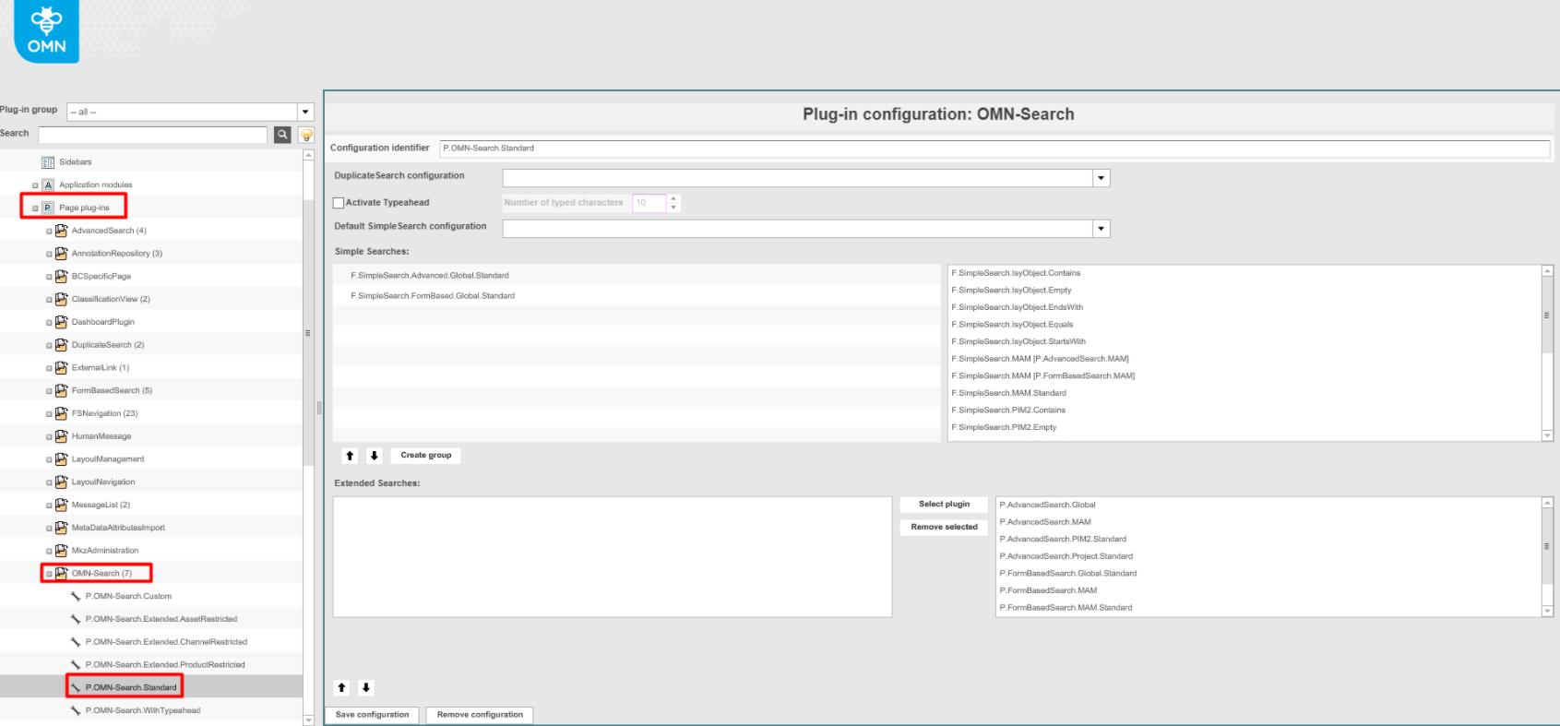The height and width of the screenshot is (726, 1560).
Task: Click the BCSpecificPage plug-in icon
Action: 61,276
